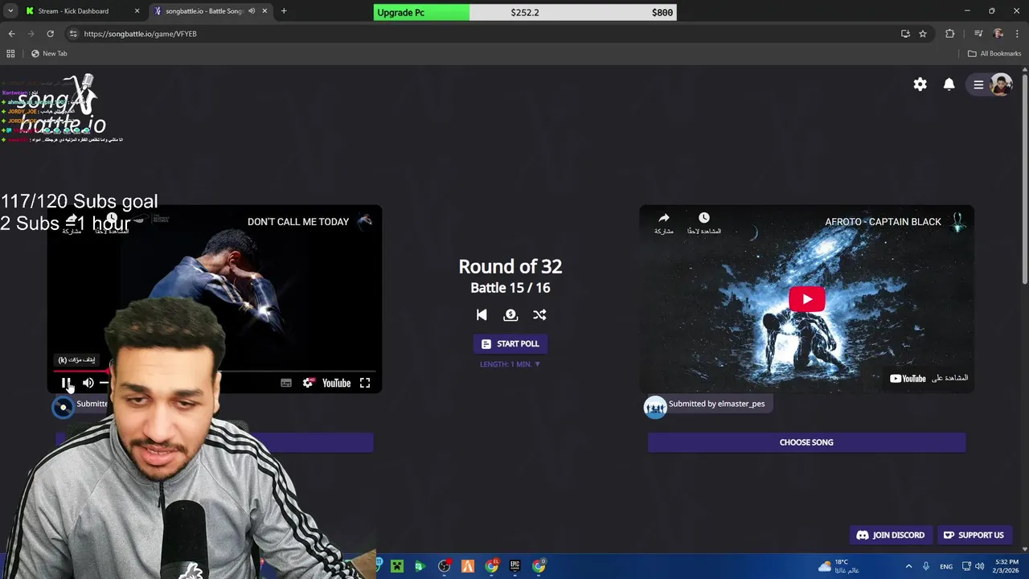Screen dimensions: 1029x579
Task: Close the songbattle.io tab
Action: [x=264, y=11]
